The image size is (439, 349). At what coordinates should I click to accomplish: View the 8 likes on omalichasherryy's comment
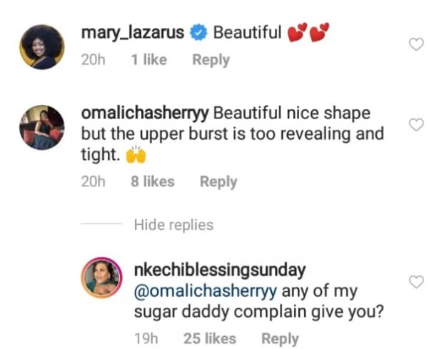point(153,182)
